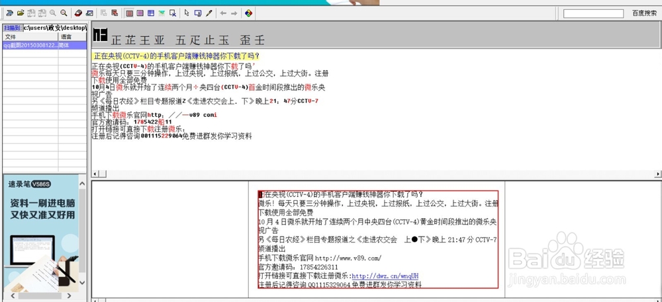Select the purple vertical text region icon
This screenshot has width=662, height=302.
coord(140,13)
